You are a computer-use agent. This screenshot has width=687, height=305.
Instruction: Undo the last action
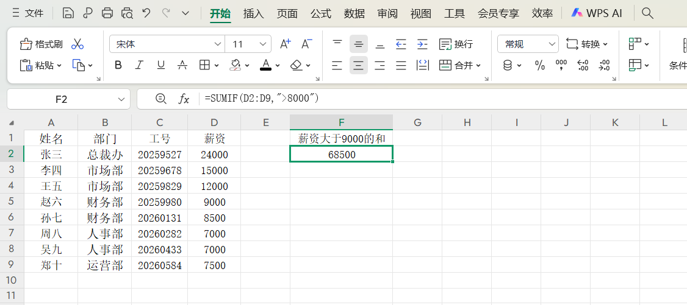point(146,13)
